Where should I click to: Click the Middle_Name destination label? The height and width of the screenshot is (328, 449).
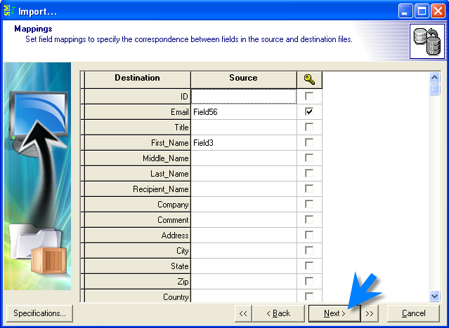(166, 158)
